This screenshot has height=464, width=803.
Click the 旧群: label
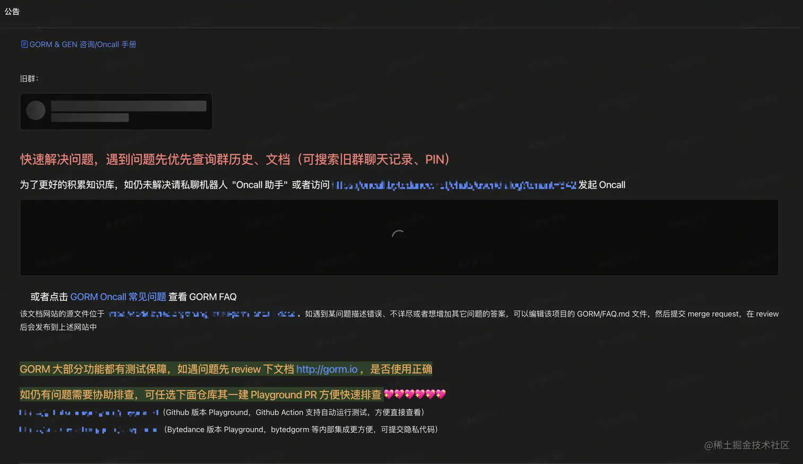(29, 79)
